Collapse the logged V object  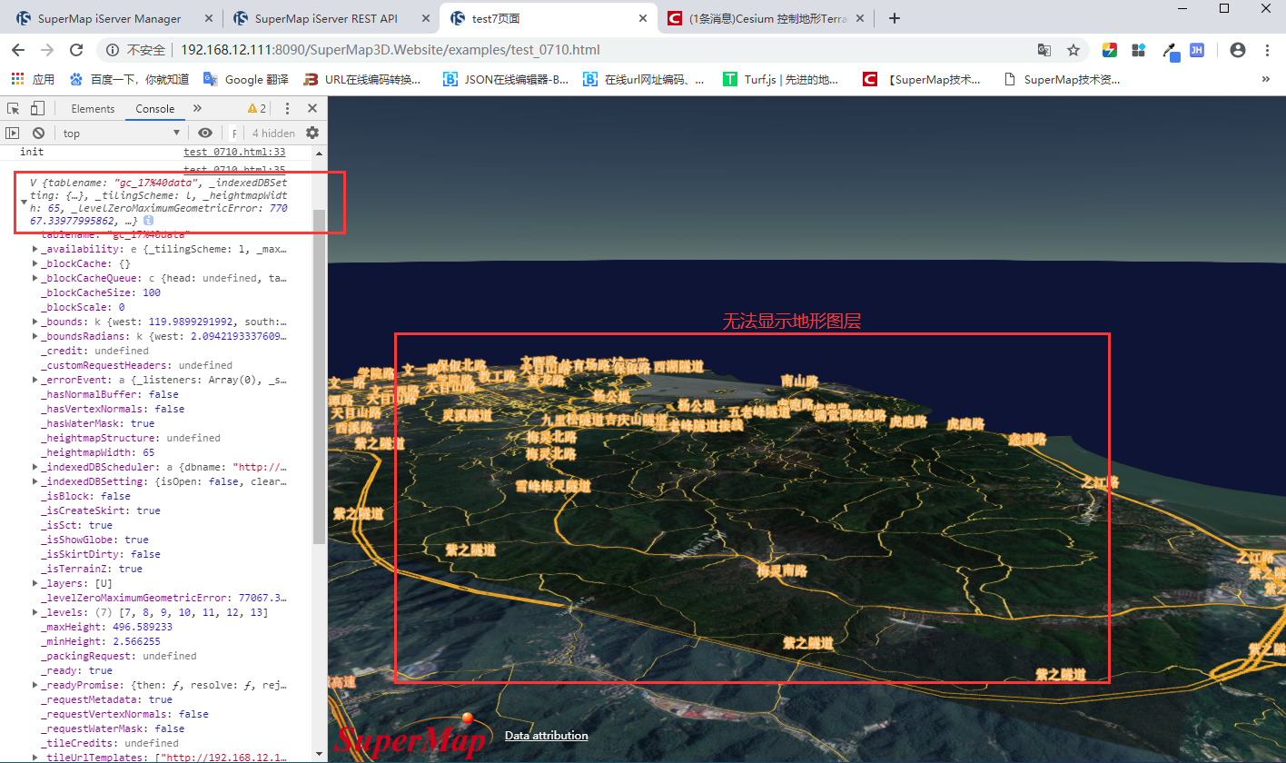coord(24,202)
